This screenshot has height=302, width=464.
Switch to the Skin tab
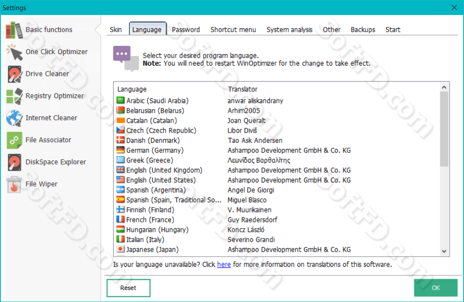(116, 30)
